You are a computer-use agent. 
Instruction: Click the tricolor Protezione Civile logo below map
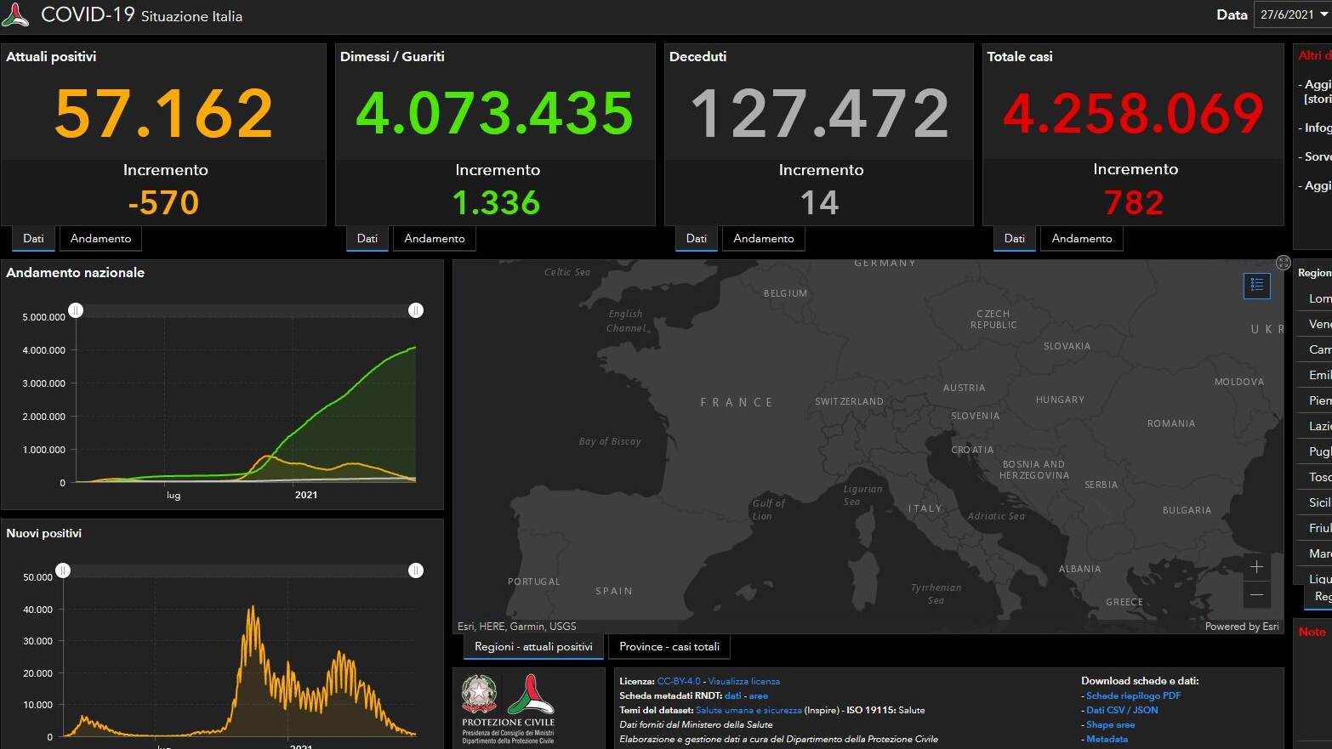tap(531, 694)
